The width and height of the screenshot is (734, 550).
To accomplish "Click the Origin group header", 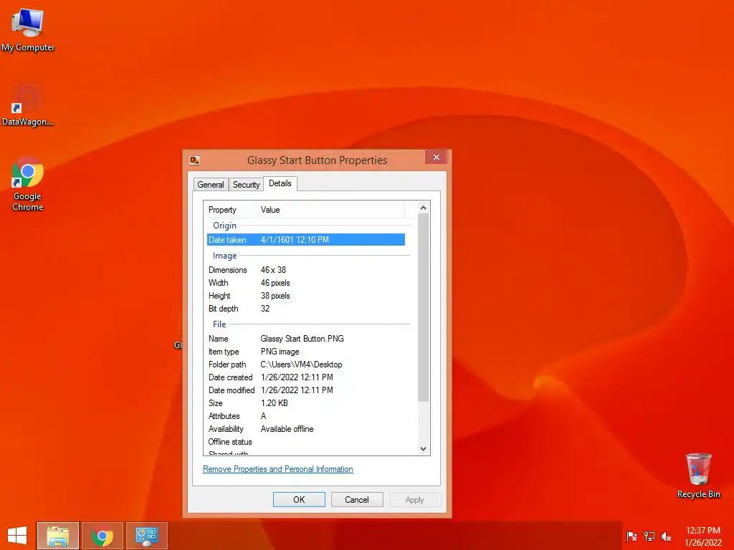I will (224, 226).
